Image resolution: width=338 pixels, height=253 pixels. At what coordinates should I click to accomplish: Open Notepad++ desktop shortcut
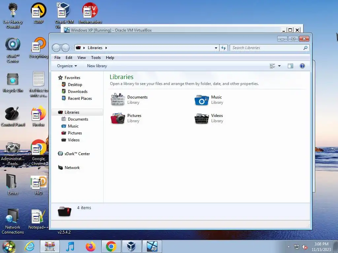(38, 219)
